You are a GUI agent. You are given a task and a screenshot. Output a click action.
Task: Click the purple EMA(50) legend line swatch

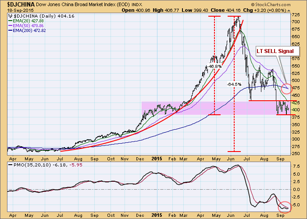coord(10,26)
